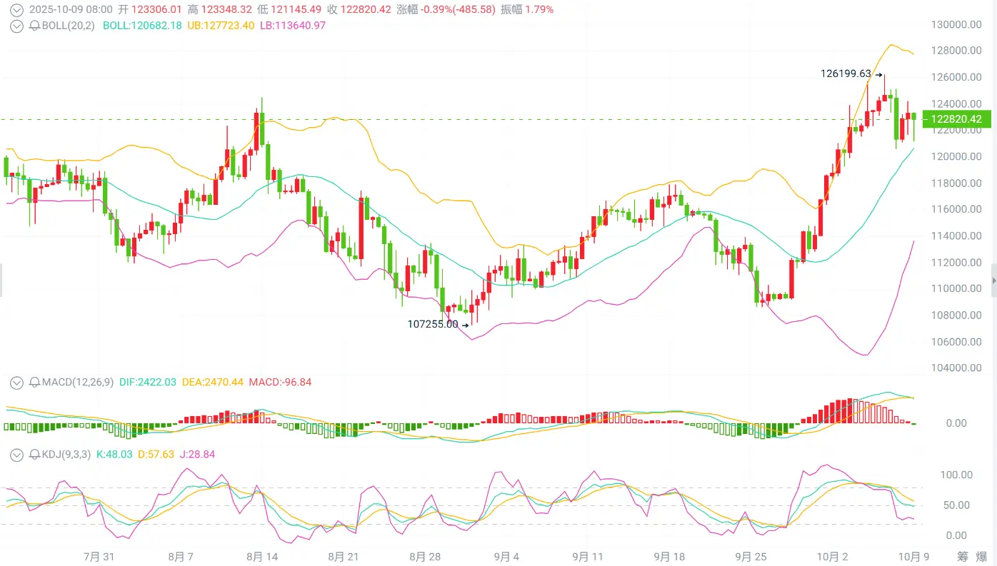Click the KDJ axis 50.00 label
Image resolution: width=997 pixels, height=566 pixels.
coord(956,505)
